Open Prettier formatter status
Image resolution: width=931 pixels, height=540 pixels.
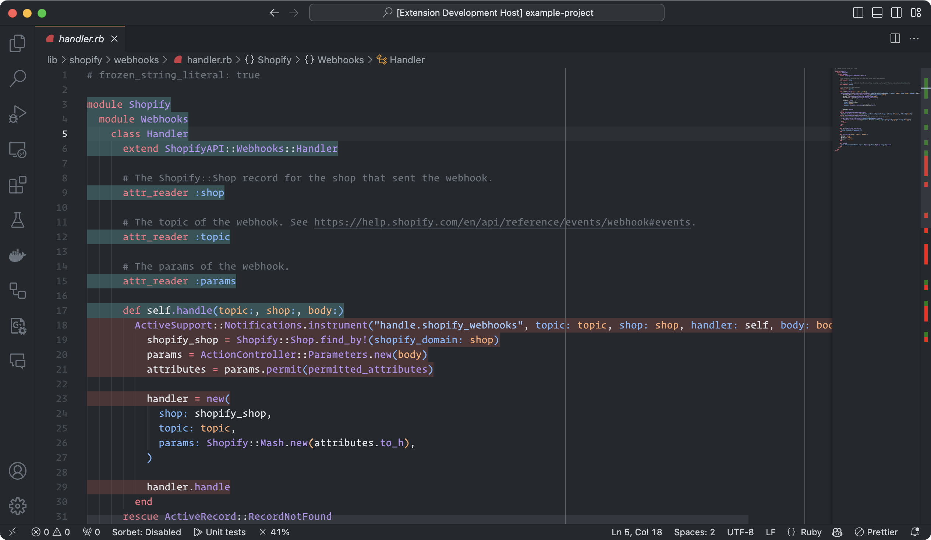(x=876, y=532)
